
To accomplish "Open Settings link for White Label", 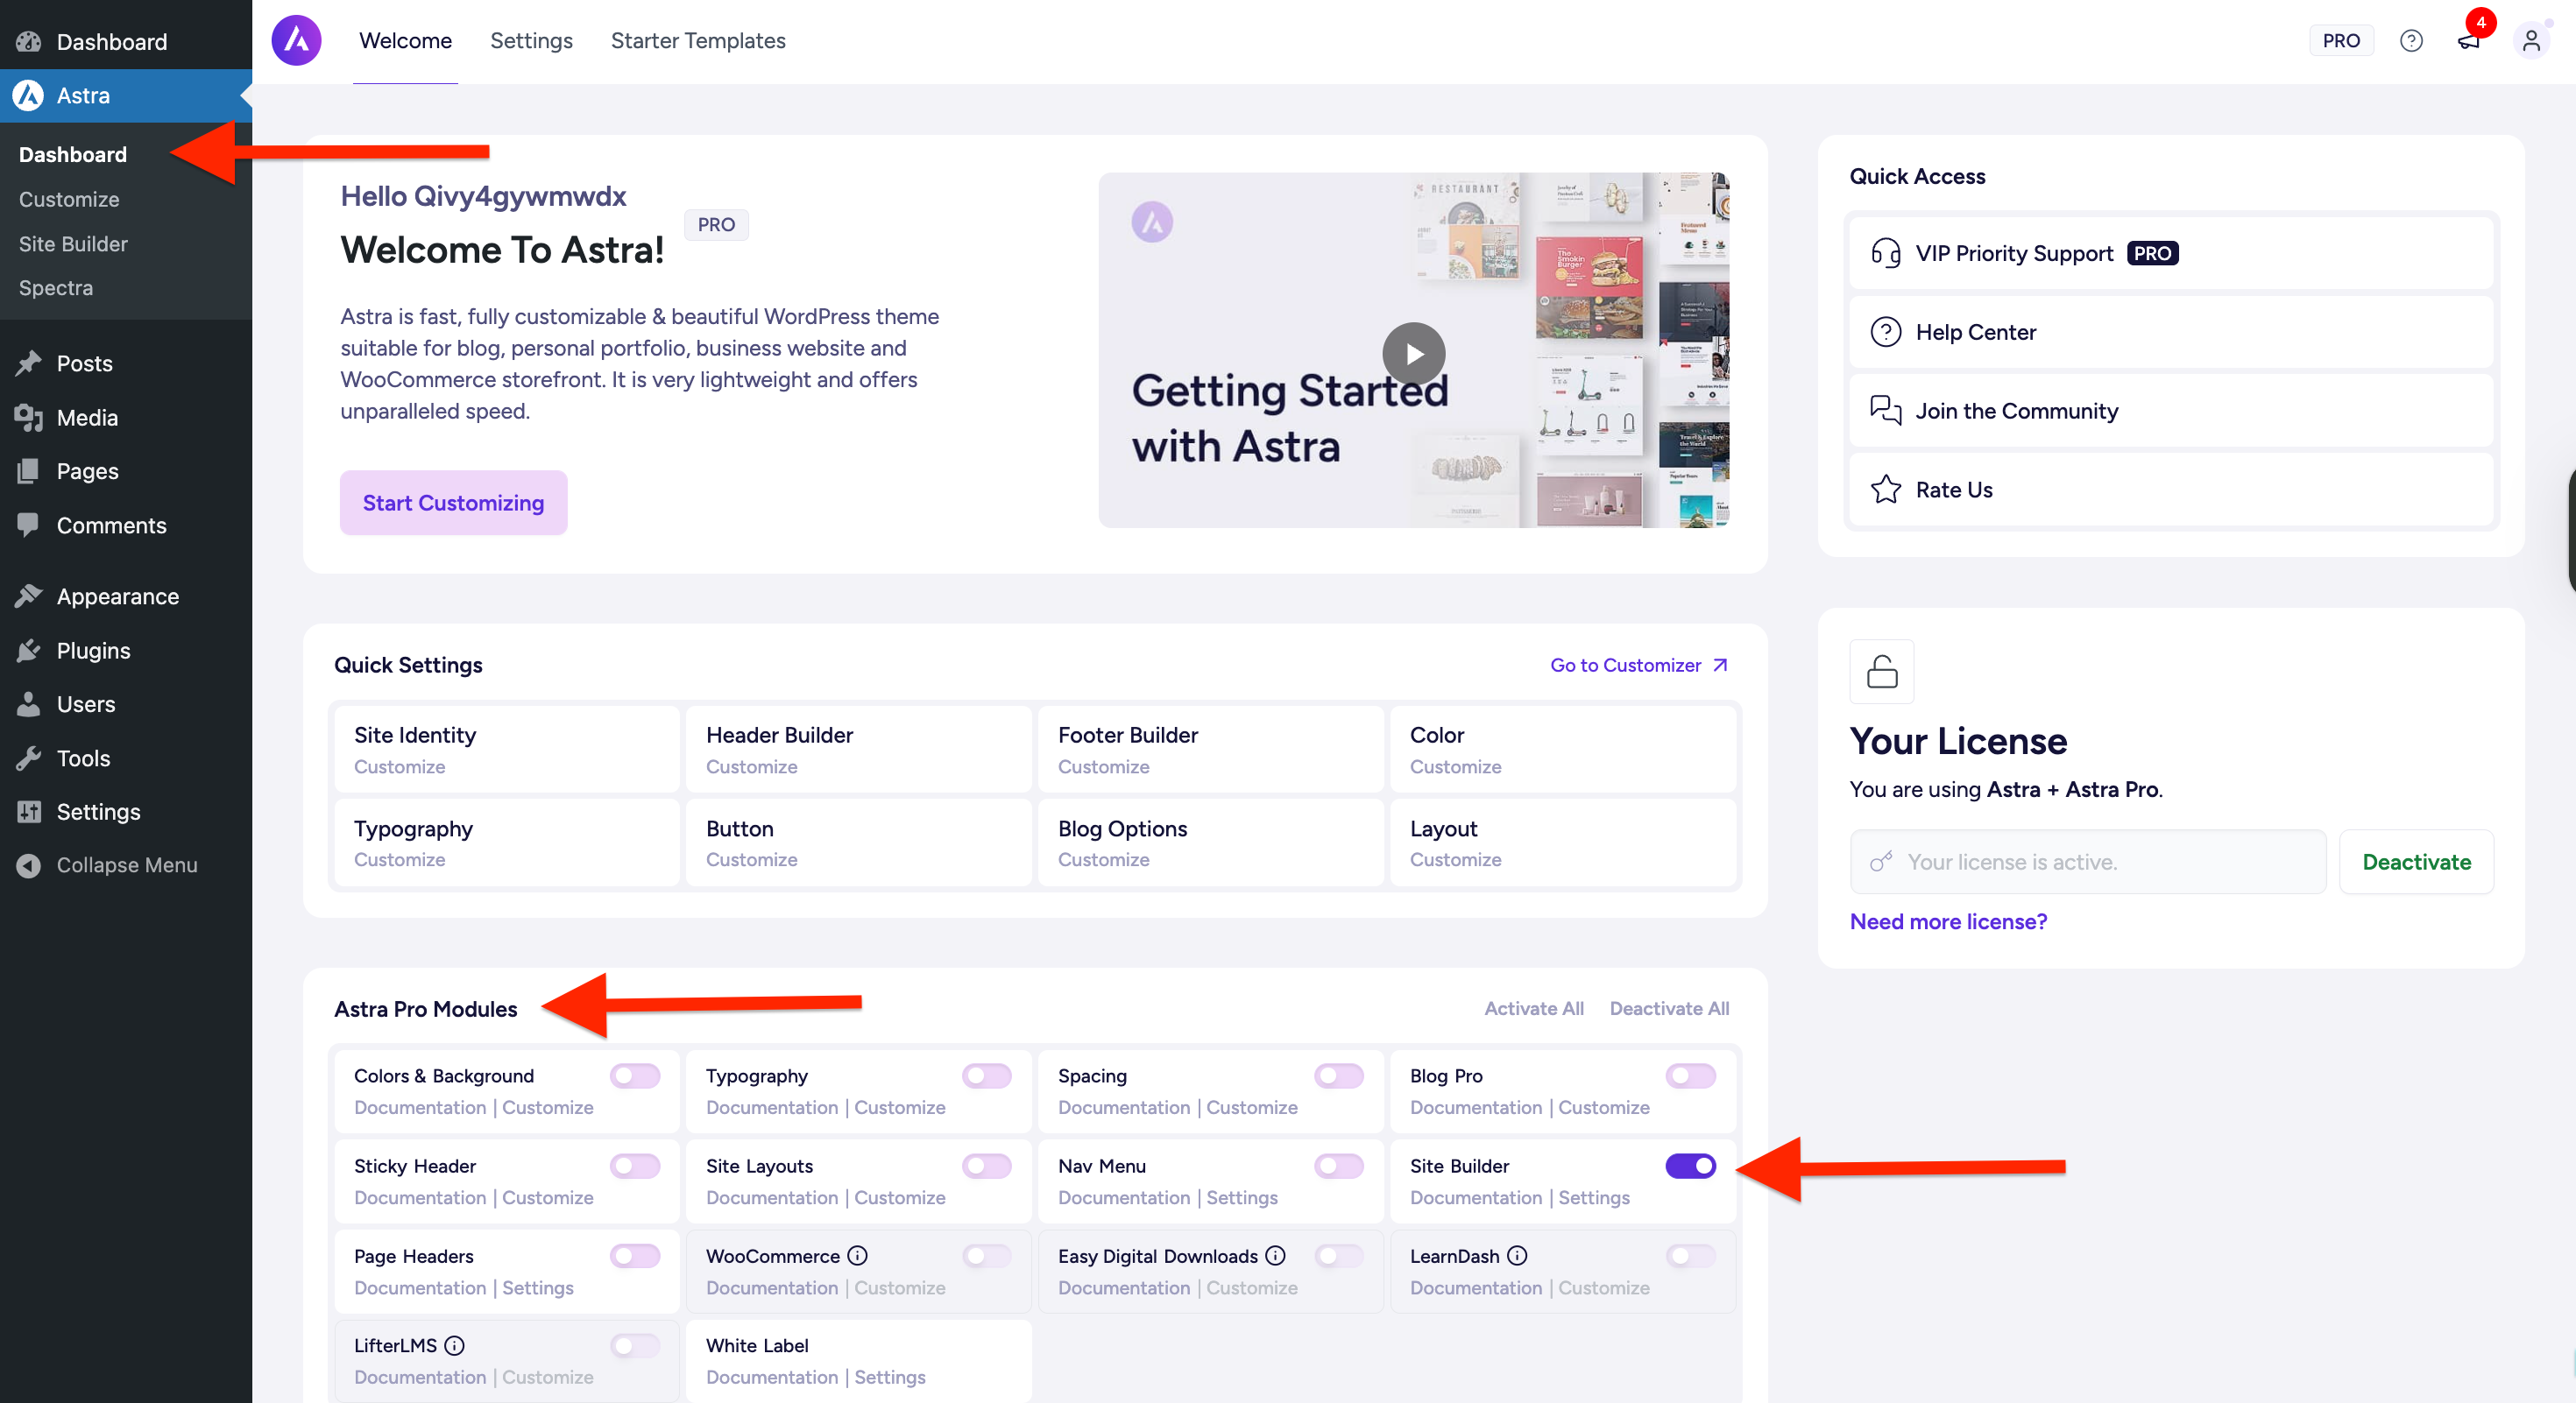I will 890,1377.
